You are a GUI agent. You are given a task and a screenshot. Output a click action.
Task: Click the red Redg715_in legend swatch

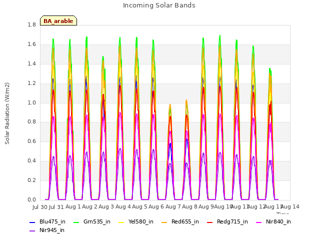coord(209,222)
